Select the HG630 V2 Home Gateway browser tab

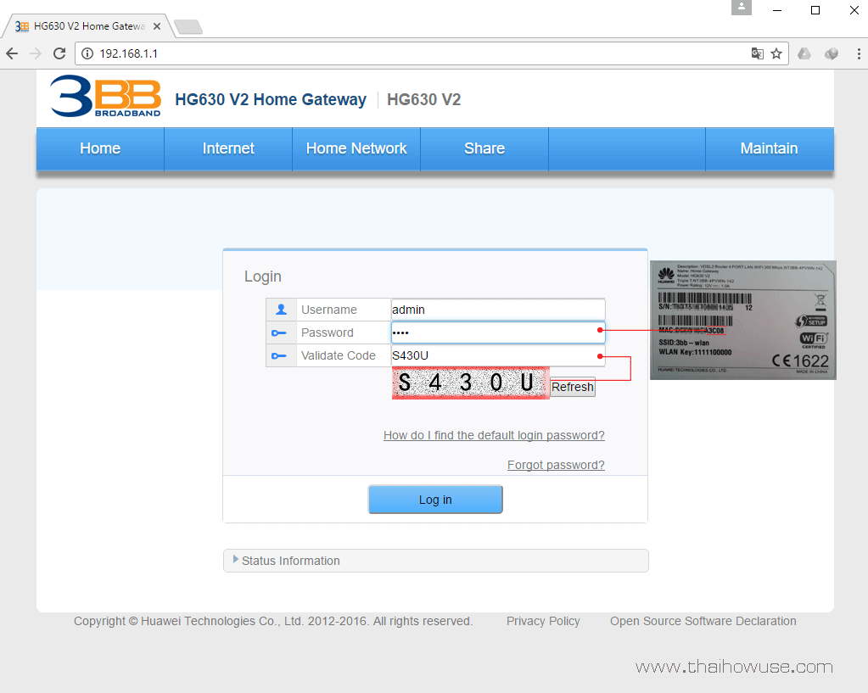pos(88,26)
